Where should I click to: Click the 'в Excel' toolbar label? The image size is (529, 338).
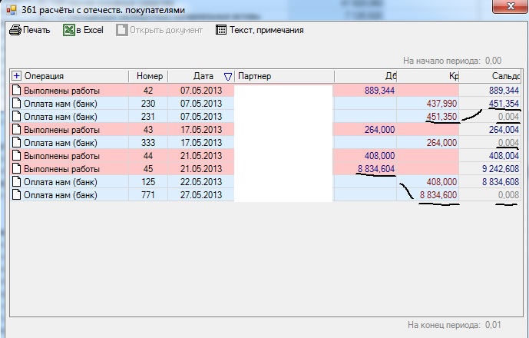tap(90, 30)
